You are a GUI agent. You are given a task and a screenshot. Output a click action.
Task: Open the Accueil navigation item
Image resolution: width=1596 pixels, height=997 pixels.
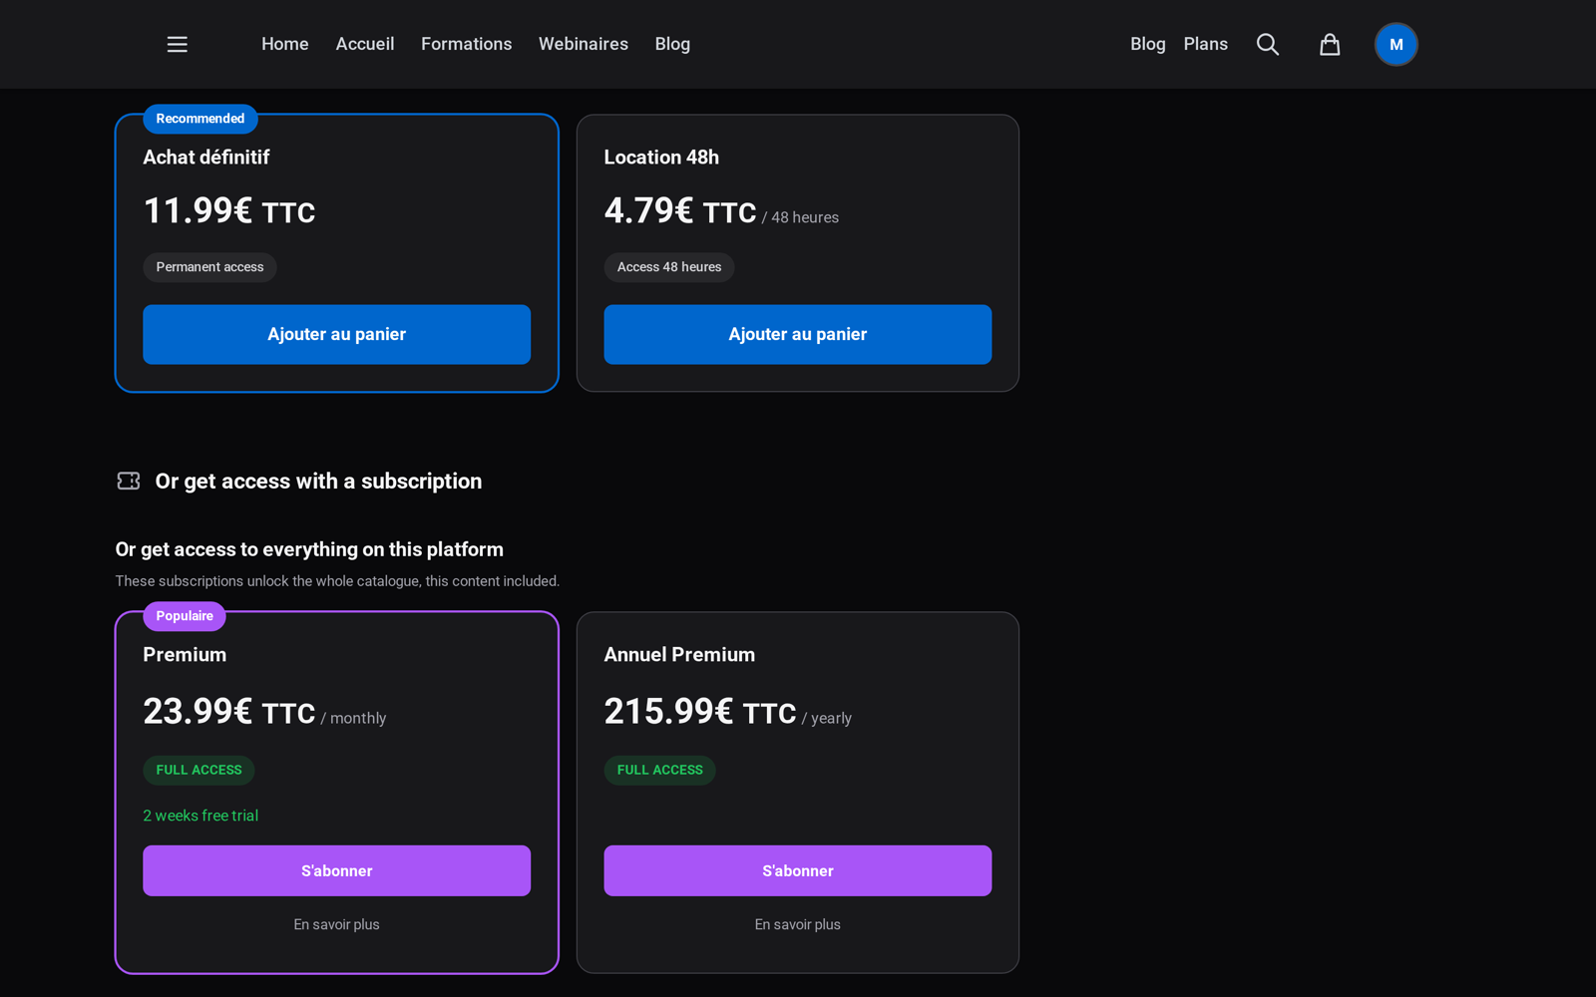pyautogui.click(x=365, y=44)
